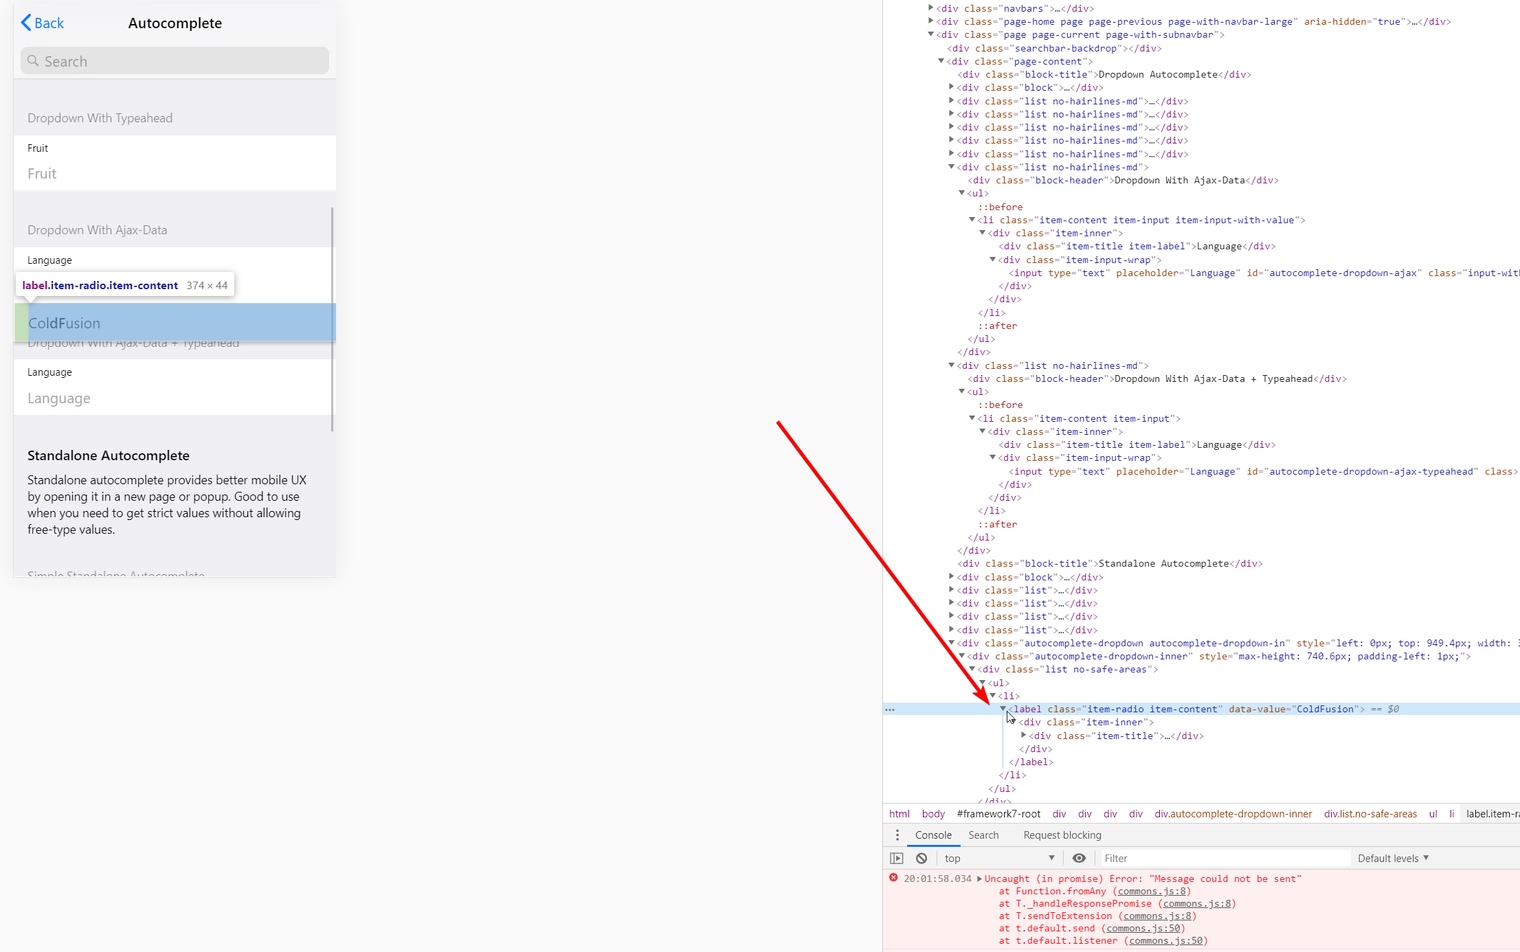Screen dimensions: 1520x952
Task: Click the search magnifier icon
Action: pos(33,61)
